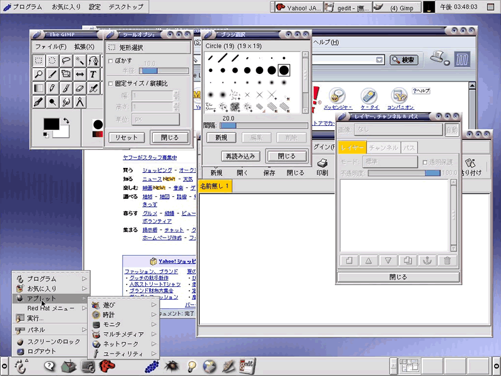Lower layer with the down triangle button
This screenshot has width=501, height=376.
388,261
